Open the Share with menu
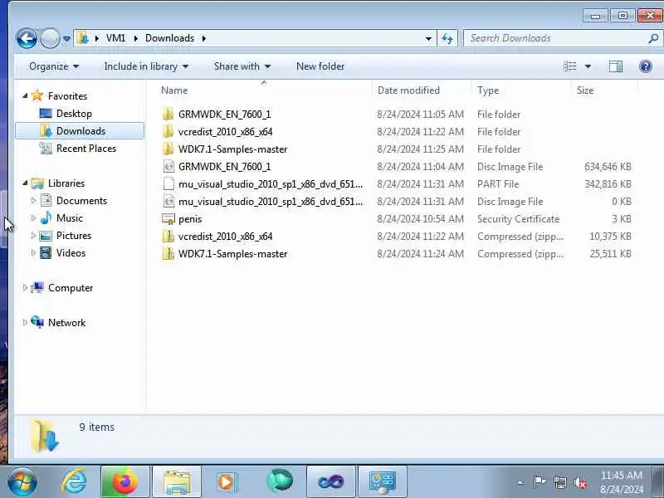Screen dimensions: 664x498 pos(242,66)
